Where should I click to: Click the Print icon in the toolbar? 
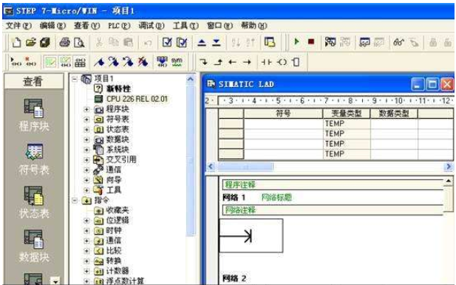click(64, 42)
